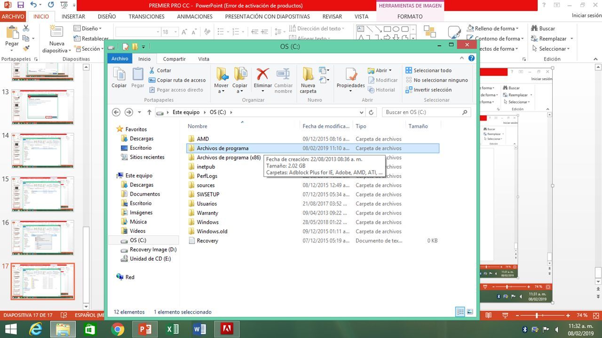Open the Relleno de forma dropdown
602x338 pixels.
[x=517, y=29]
